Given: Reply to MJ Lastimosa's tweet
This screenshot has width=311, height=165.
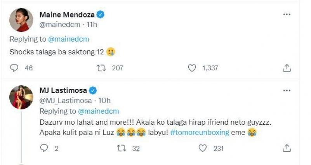Looking at the screenshot, I should [x=44, y=148].
